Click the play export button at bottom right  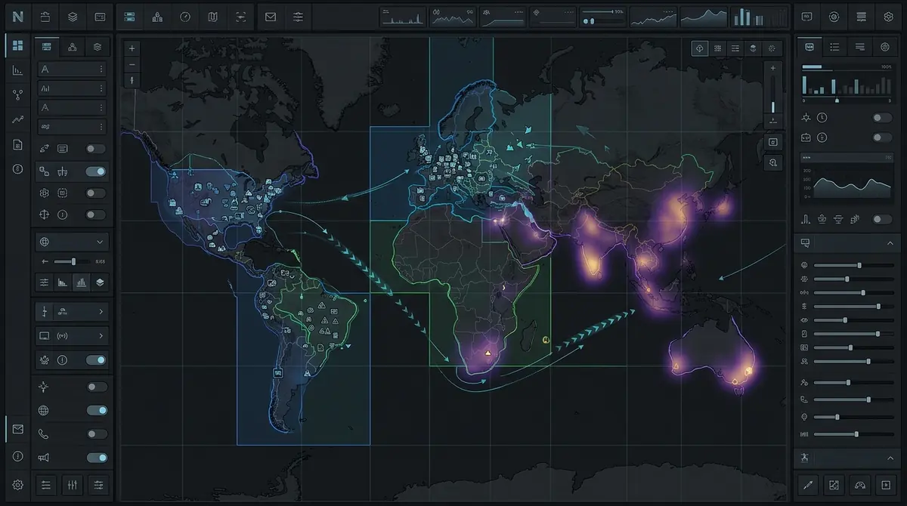pyautogui.click(x=885, y=484)
